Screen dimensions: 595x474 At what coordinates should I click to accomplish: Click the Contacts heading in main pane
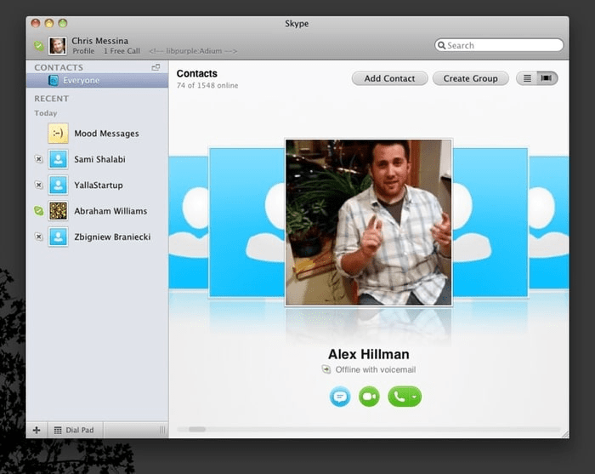tap(197, 73)
